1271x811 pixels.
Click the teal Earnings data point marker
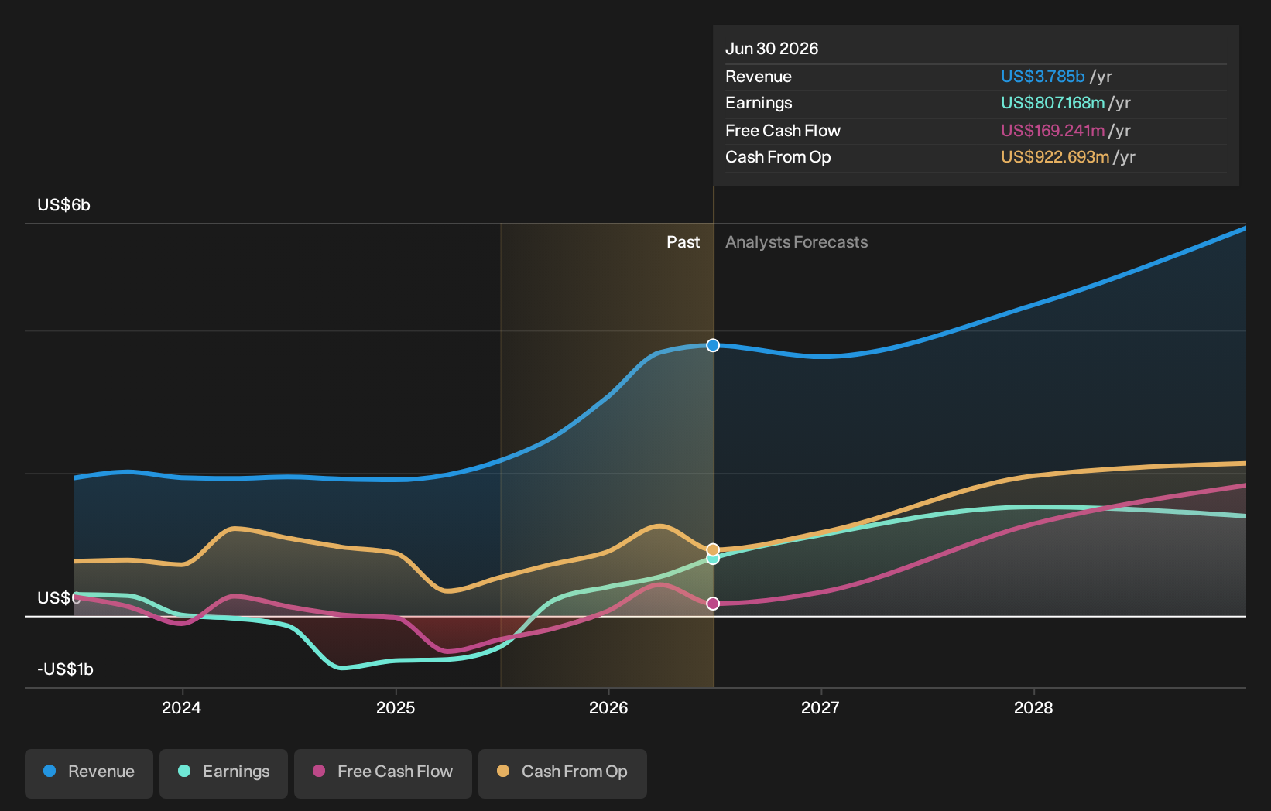pyautogui.click(x=713, y=558)
